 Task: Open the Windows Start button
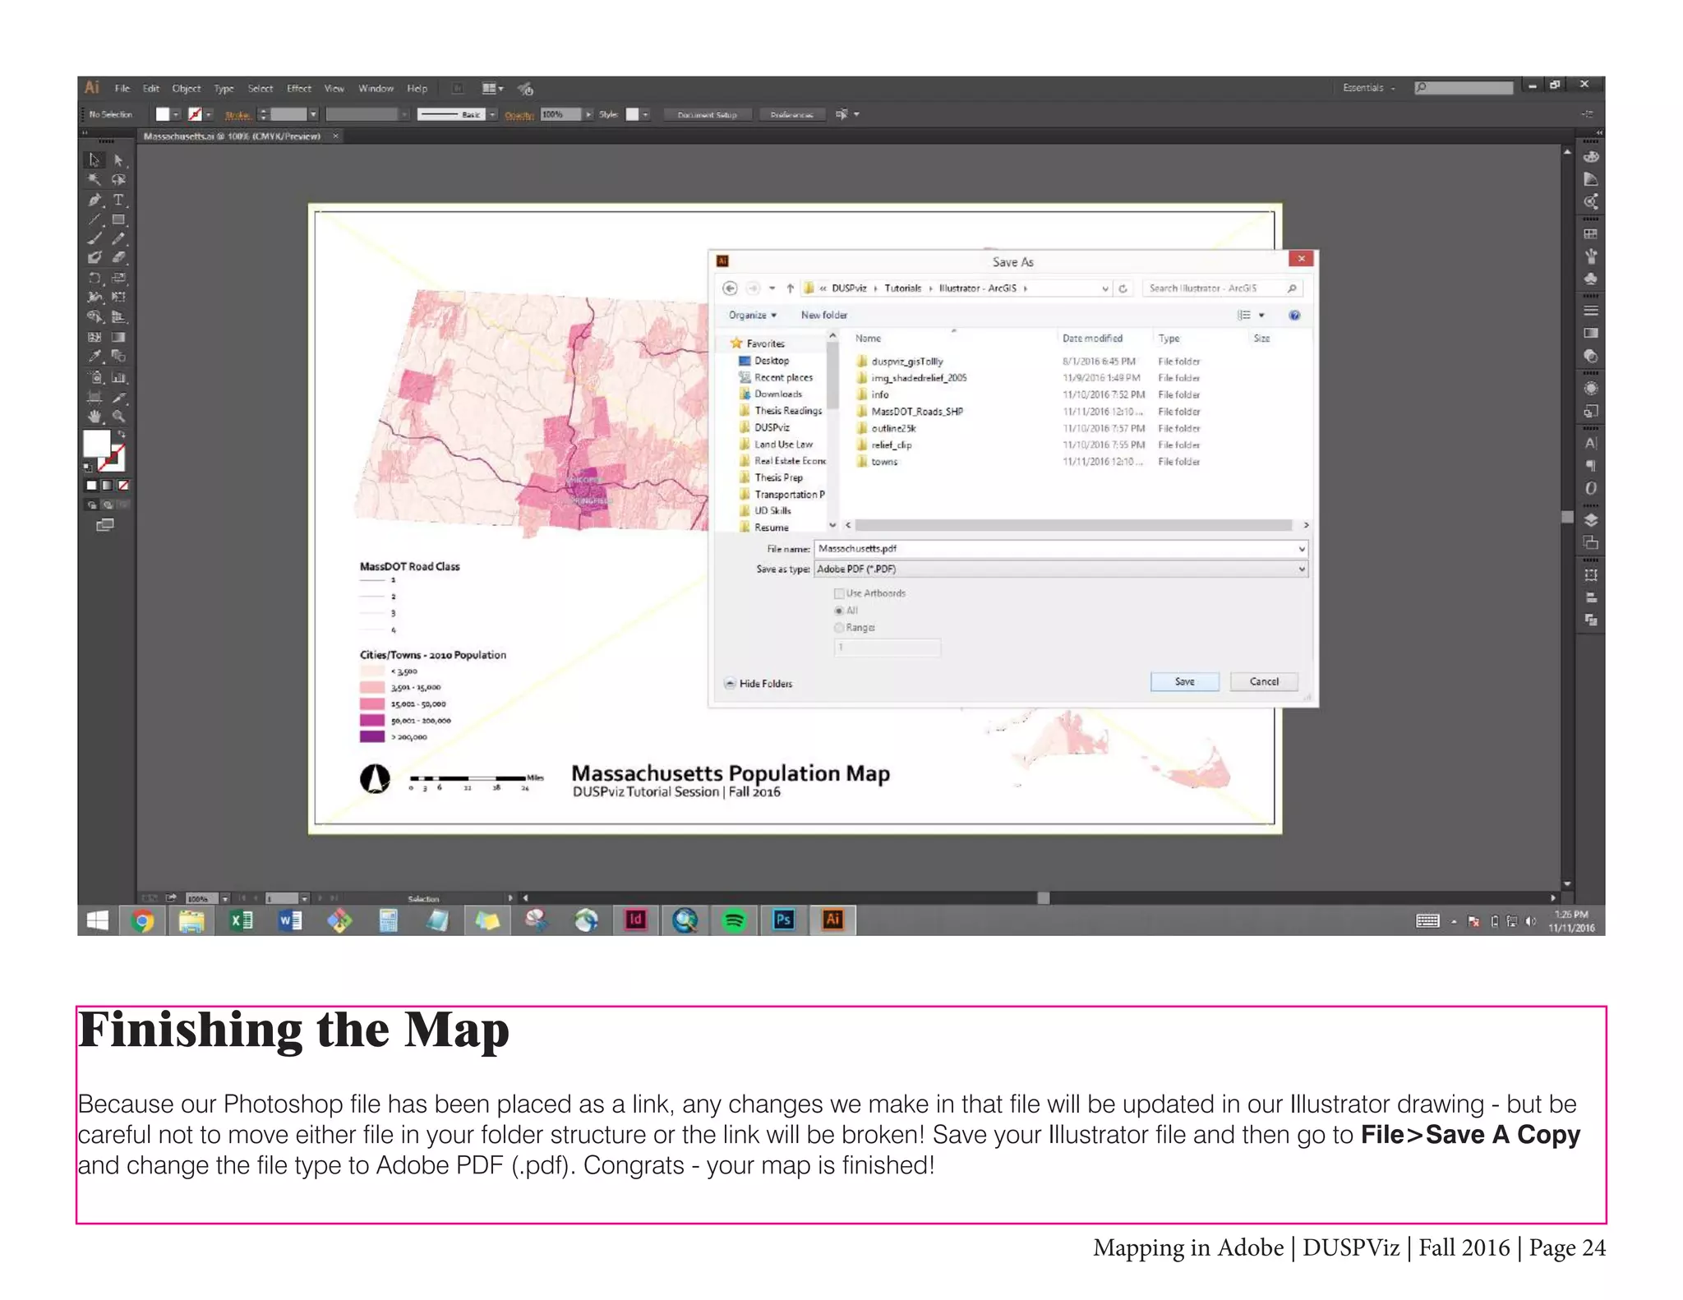coord(97,920)
